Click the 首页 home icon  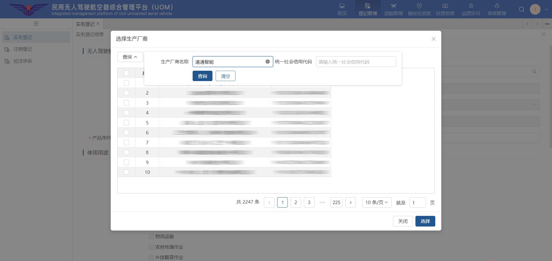pyautogui.click(x=342, y=6)
